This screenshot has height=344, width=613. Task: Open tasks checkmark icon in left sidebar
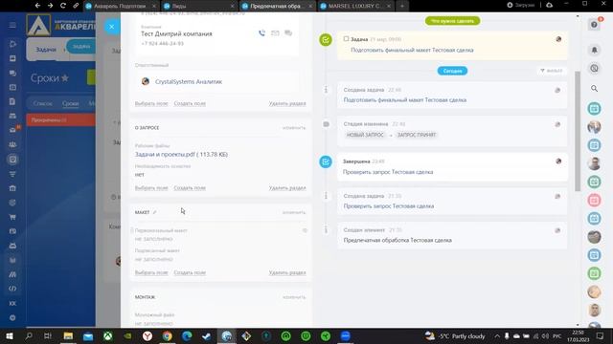click(x=12, y=160)
